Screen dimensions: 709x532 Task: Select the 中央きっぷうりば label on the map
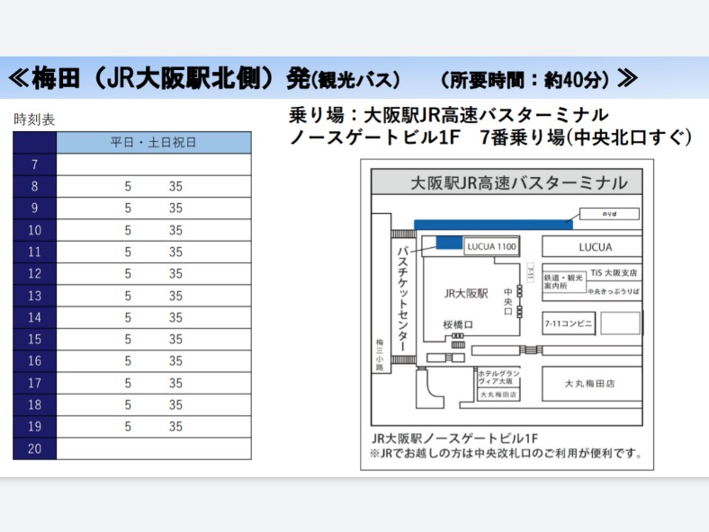(614, 292)
